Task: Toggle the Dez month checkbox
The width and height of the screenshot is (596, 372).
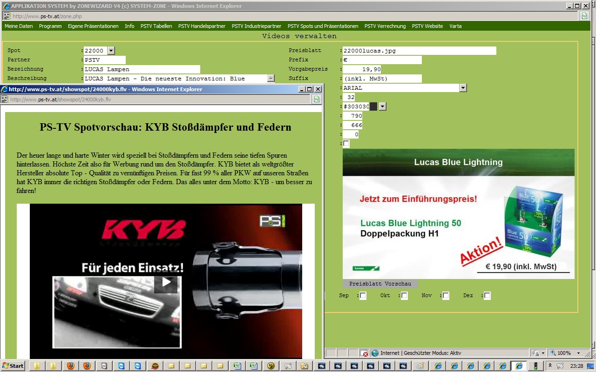Action: click(x=487, y=296)
